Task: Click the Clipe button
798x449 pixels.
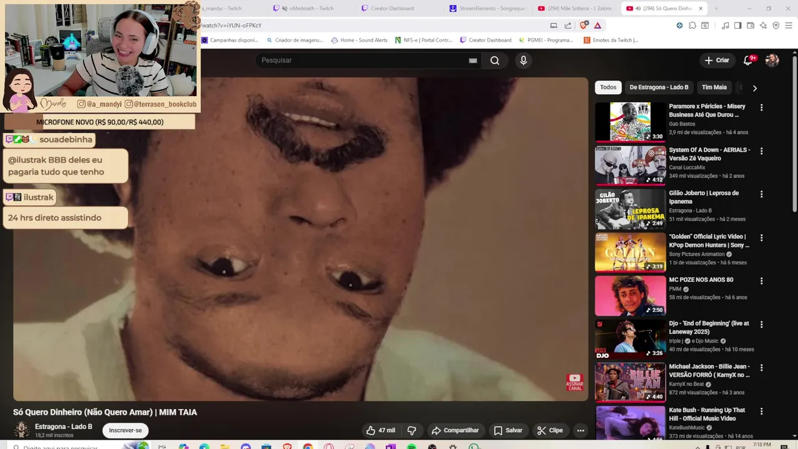Action: click(550, 430)
